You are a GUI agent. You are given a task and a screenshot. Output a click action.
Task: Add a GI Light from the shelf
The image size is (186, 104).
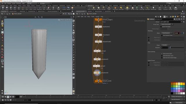[137, 8]
